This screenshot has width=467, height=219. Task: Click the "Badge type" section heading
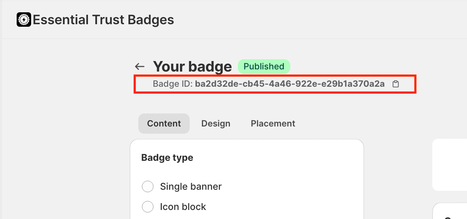point(167,158)
